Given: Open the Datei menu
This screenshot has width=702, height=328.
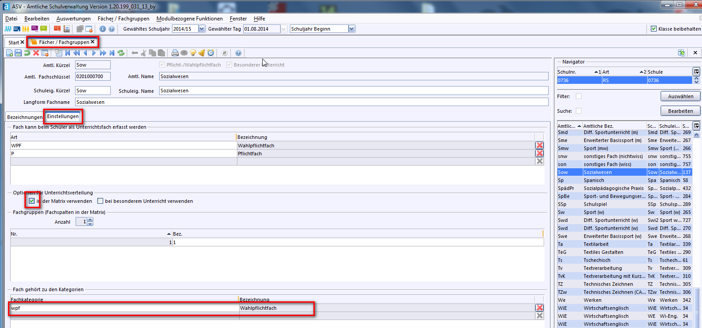Looking at the screenshot, I should click(x=11, y=19).
